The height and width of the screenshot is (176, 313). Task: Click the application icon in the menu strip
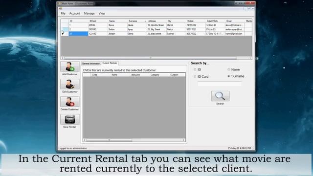61,9
